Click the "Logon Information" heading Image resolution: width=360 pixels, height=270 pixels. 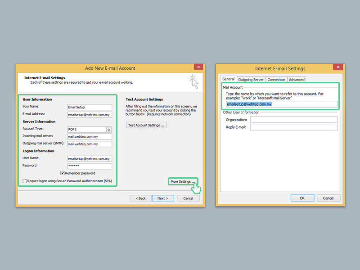(38, 151)
